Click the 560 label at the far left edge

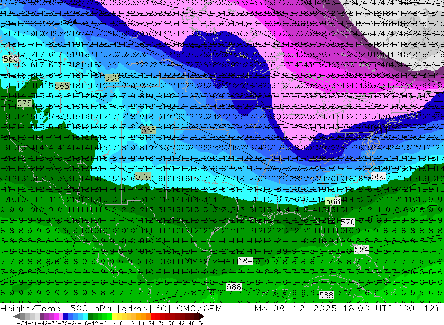point(11,59)
